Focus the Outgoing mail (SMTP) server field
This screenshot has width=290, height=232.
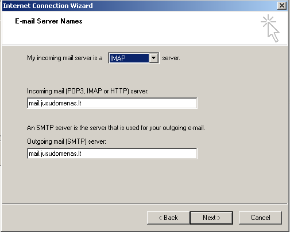tap(112, 154)
